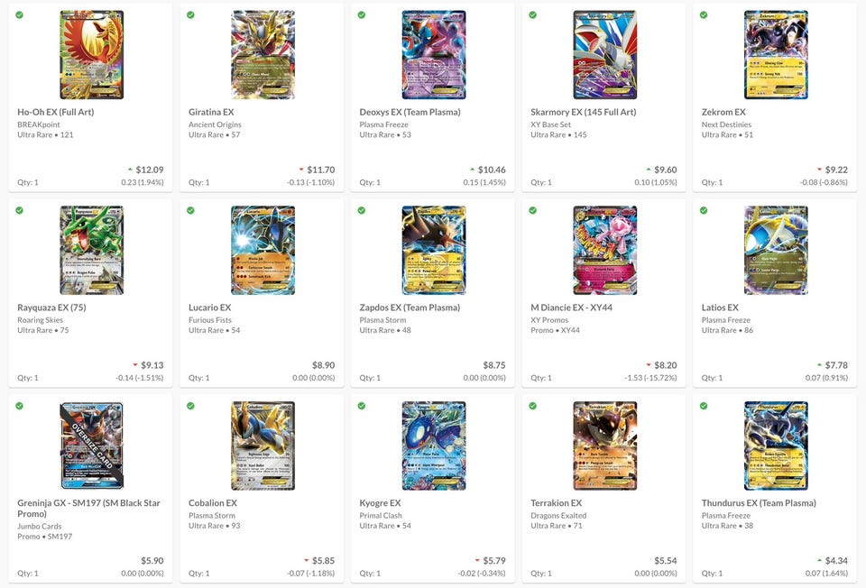Screen dimensions: 866x588
Task: Open the M Diancie EX - XY44 title
Action: pyautogui.click(x=572, y=308)
